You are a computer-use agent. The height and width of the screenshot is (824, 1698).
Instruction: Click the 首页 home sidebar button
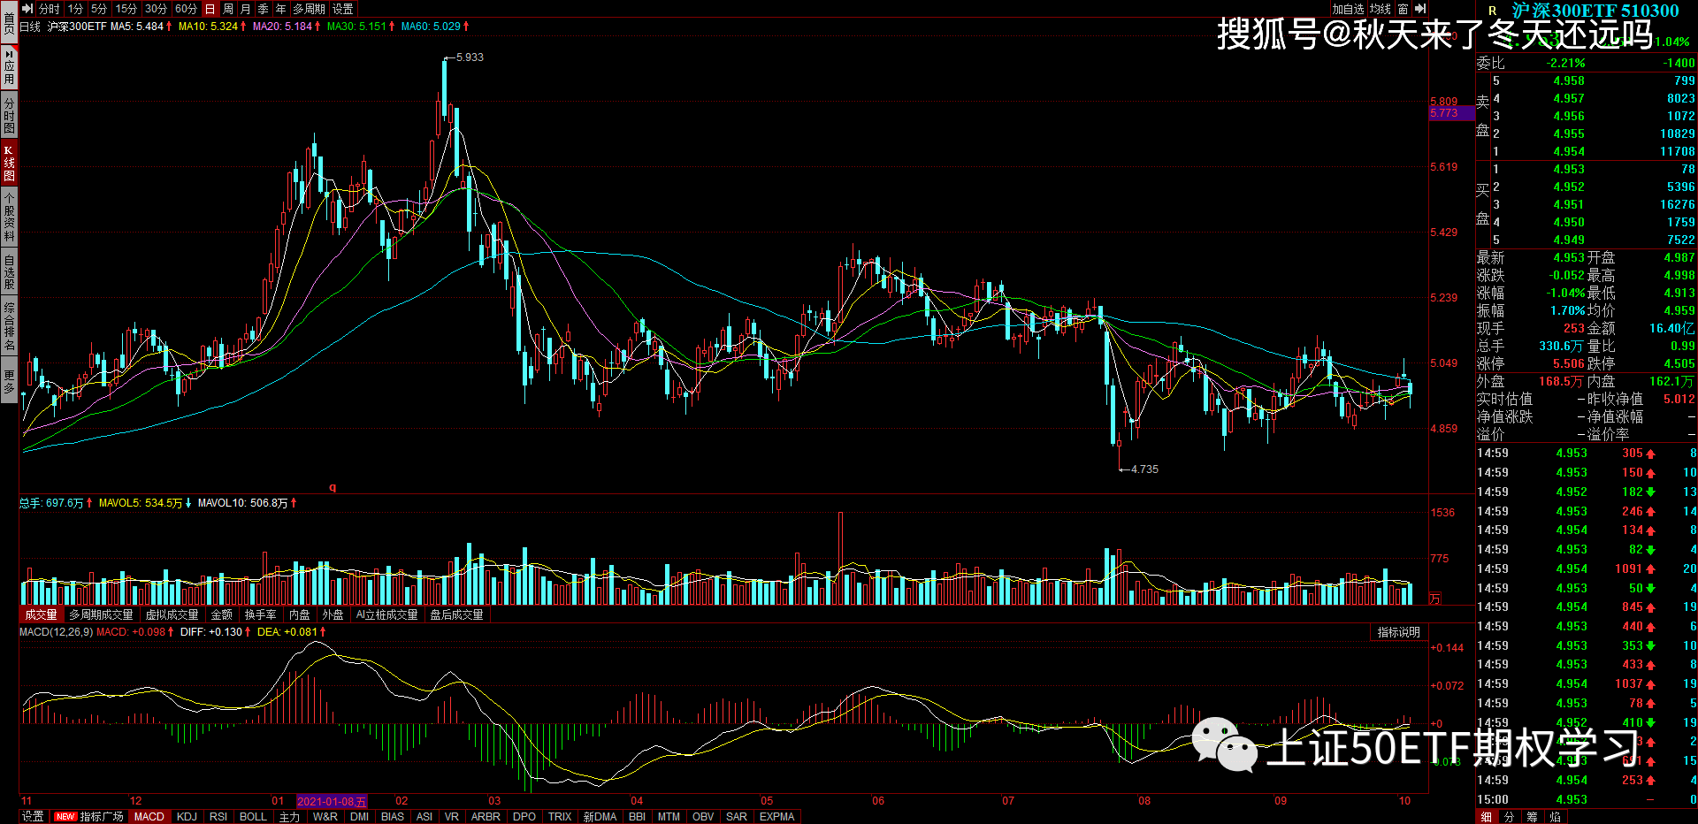[9, 21]
